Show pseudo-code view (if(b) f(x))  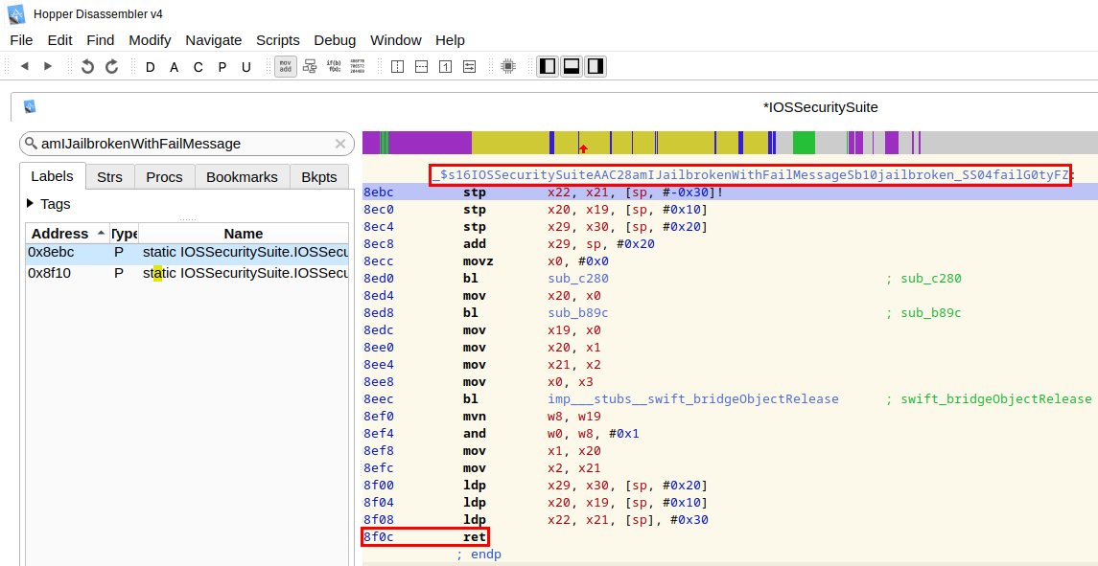click(334, 66)
